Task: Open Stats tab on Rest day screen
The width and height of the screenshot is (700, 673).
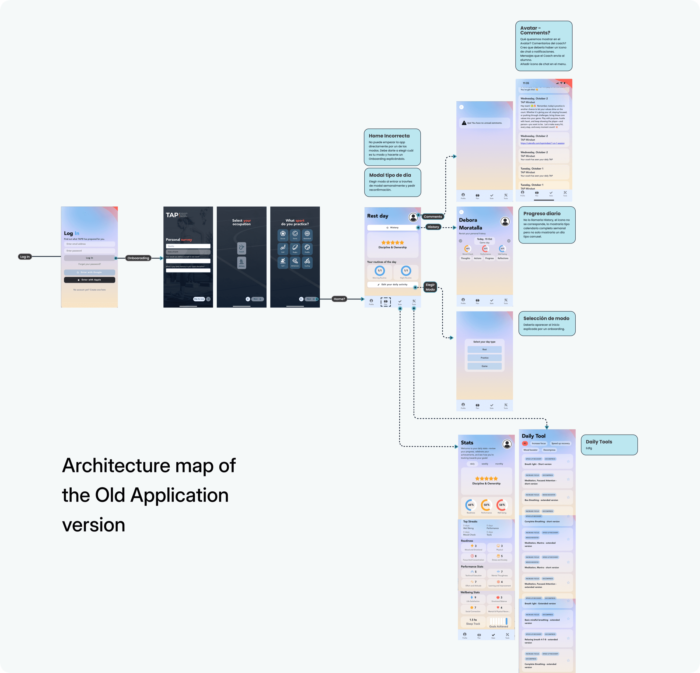Action: pos(400,302)
